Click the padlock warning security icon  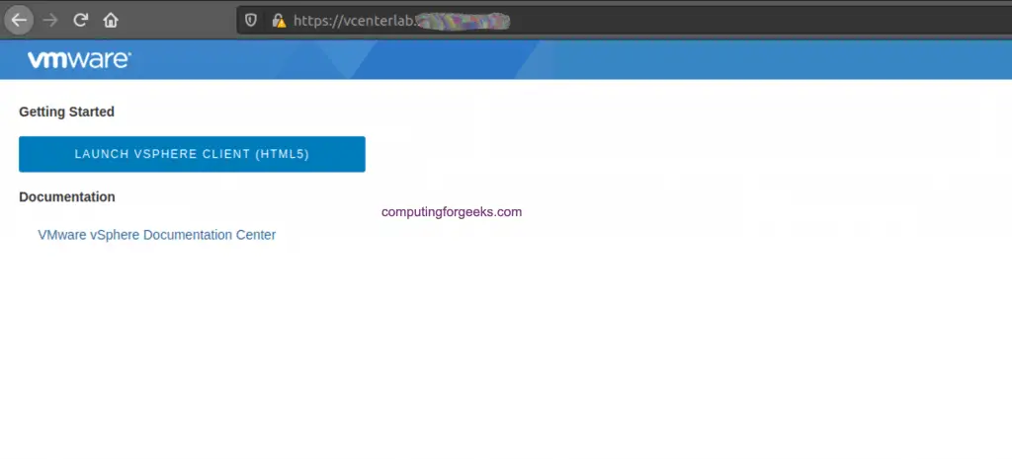click(x=279, y=21)
